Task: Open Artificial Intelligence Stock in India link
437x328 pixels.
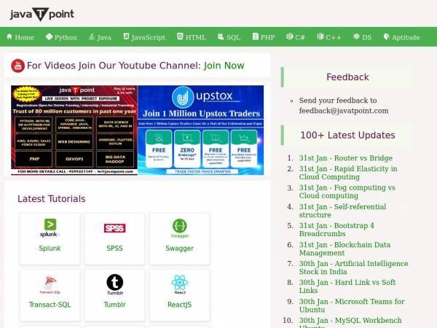Action: tap(353, 268)
